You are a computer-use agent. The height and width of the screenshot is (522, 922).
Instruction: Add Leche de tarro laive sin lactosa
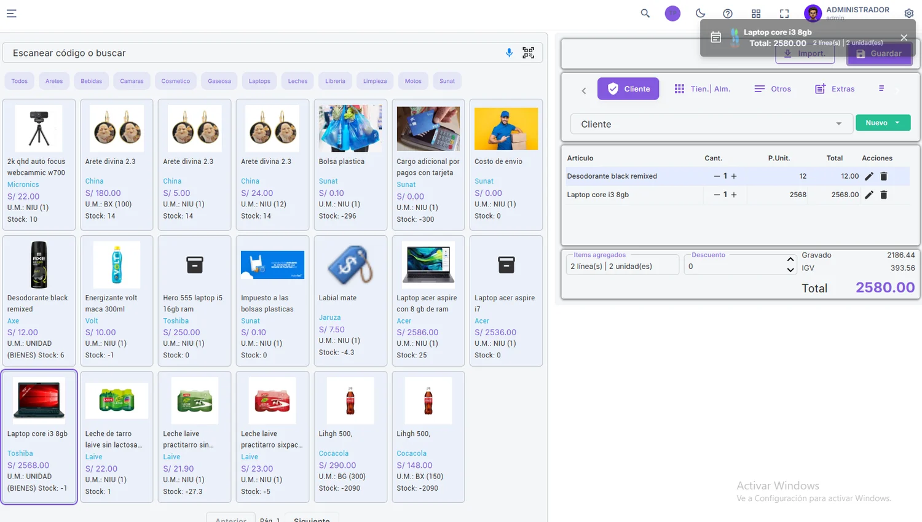coord(117,437)
